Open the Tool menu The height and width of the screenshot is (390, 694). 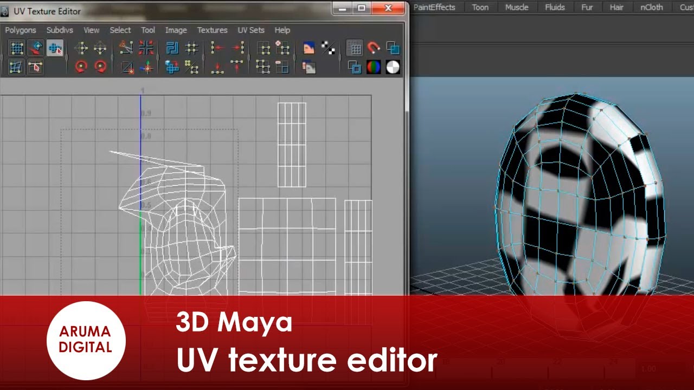click(x=148, y=30)
